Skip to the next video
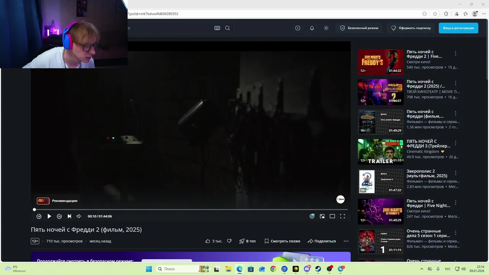Screen dimensions: 489x275 click(x=69, y=216)
